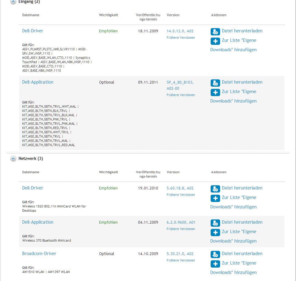Click download icon for Dell-Driver 5.60.18.8
The height and width of the screenshot is (281, 296).
click(x=215, y=189)
